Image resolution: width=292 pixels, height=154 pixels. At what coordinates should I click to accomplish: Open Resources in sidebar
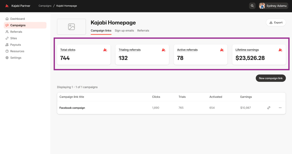pyautogui.click(x=25, y=51)
